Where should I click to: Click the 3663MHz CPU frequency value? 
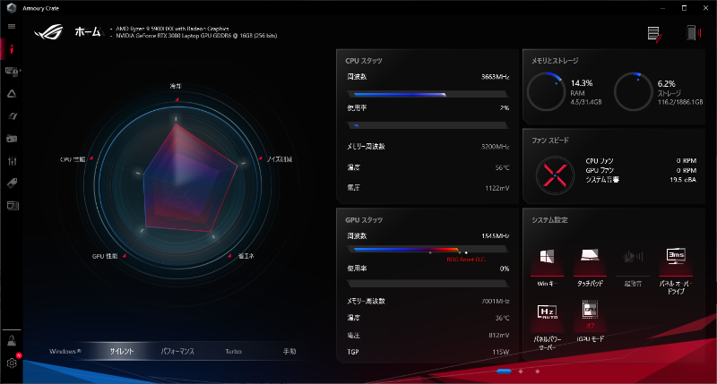(x=496, y=77)
